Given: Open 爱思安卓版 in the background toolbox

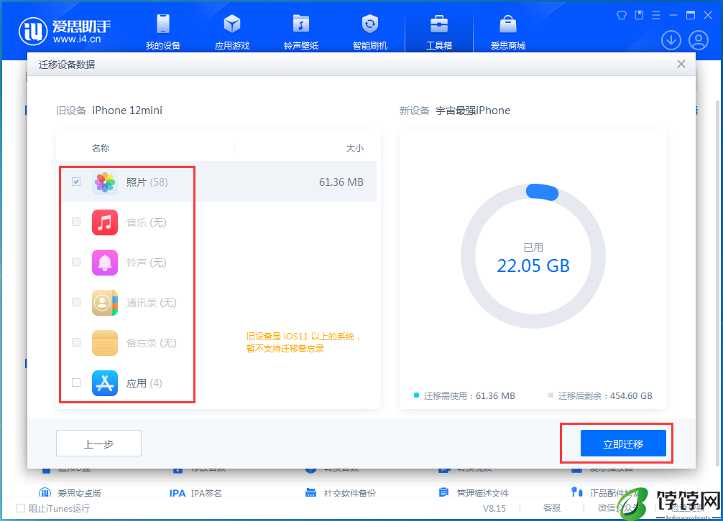Looking at the screenshot, I should pos(70,493).
